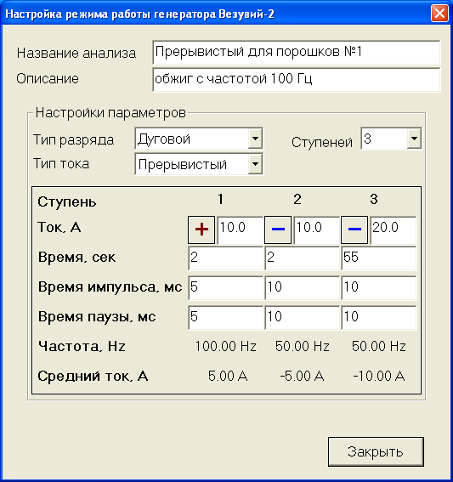Click the -5.00 A average current value

click(302, 376)
